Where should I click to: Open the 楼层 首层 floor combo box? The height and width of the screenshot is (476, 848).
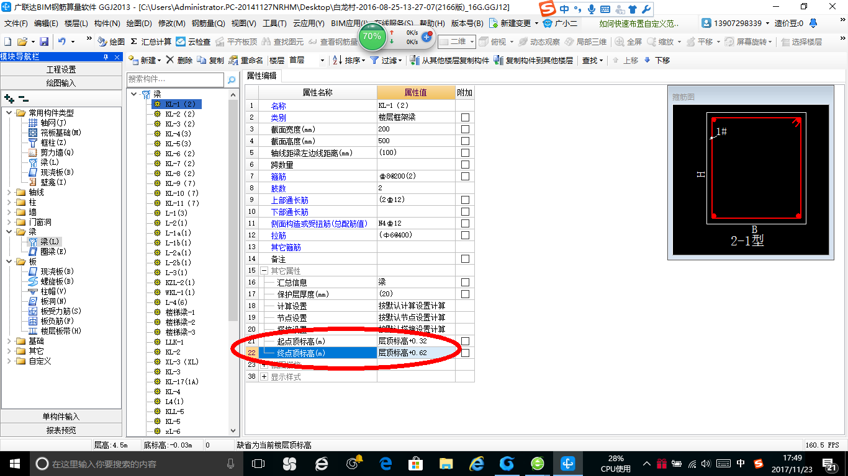(308, 60)
